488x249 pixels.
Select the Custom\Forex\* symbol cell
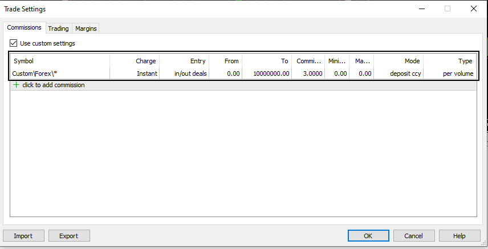[35, 74]
